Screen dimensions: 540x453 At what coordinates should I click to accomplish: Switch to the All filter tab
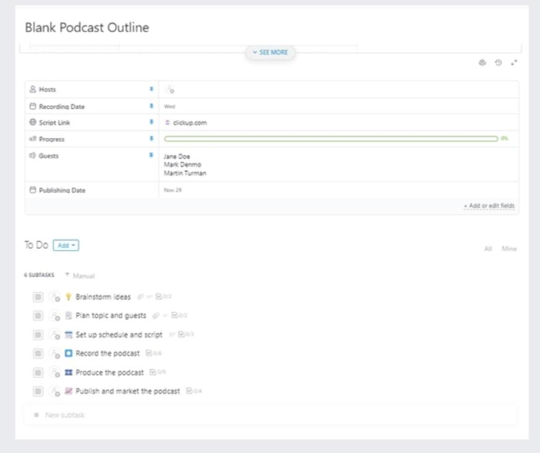click(488, 249)
